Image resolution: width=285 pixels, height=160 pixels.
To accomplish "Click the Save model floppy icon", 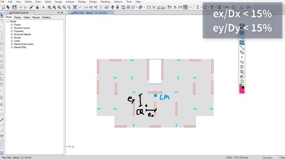I will click(14, 7).
